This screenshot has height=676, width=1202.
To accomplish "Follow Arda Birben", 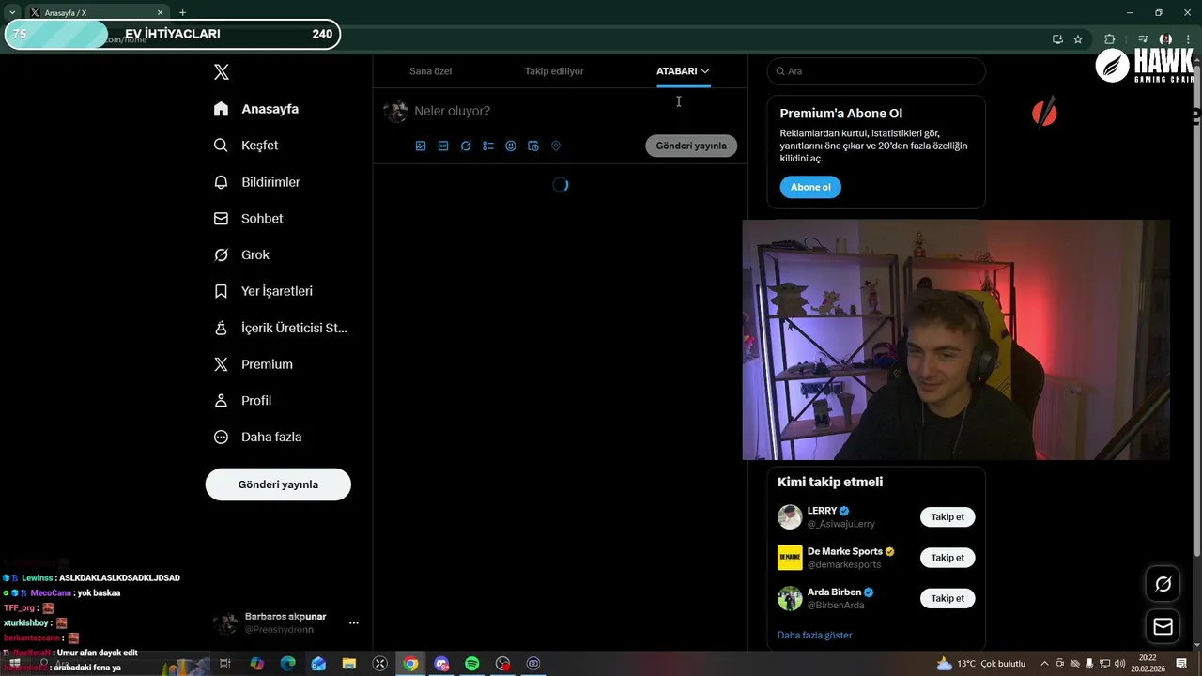I will [948, 598].
